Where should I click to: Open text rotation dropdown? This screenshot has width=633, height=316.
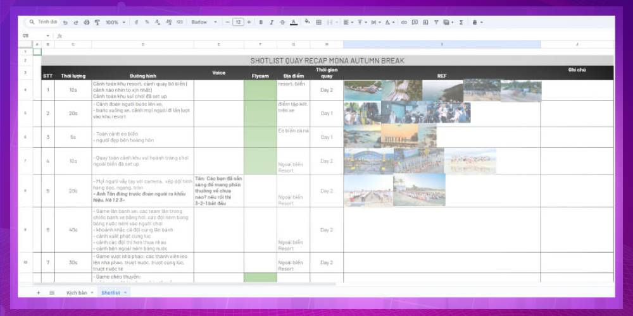(x=389, y=22)
